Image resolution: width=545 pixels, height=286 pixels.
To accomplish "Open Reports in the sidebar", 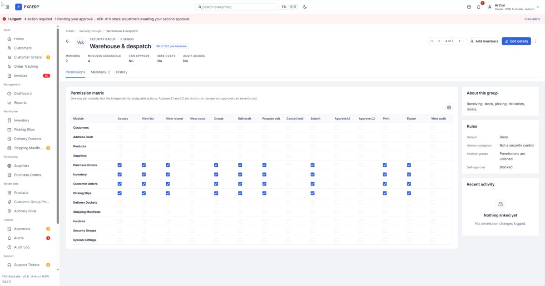I will [x=28, y=103].
